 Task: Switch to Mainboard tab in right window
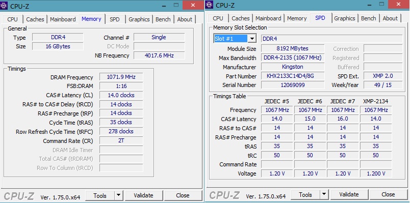(268, 18)
